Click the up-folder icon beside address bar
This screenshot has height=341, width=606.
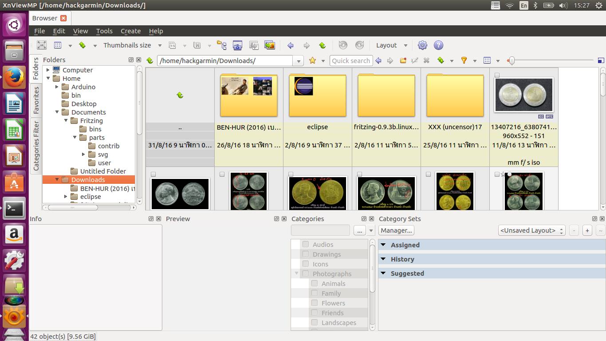pos(150,61)
